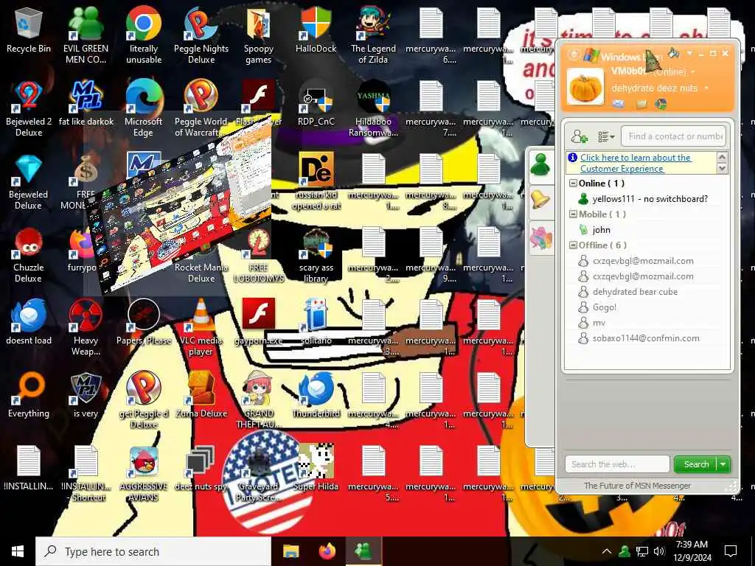
Task: Select the colorful butterfly side tab of Messenger
Action: [540, 238]
